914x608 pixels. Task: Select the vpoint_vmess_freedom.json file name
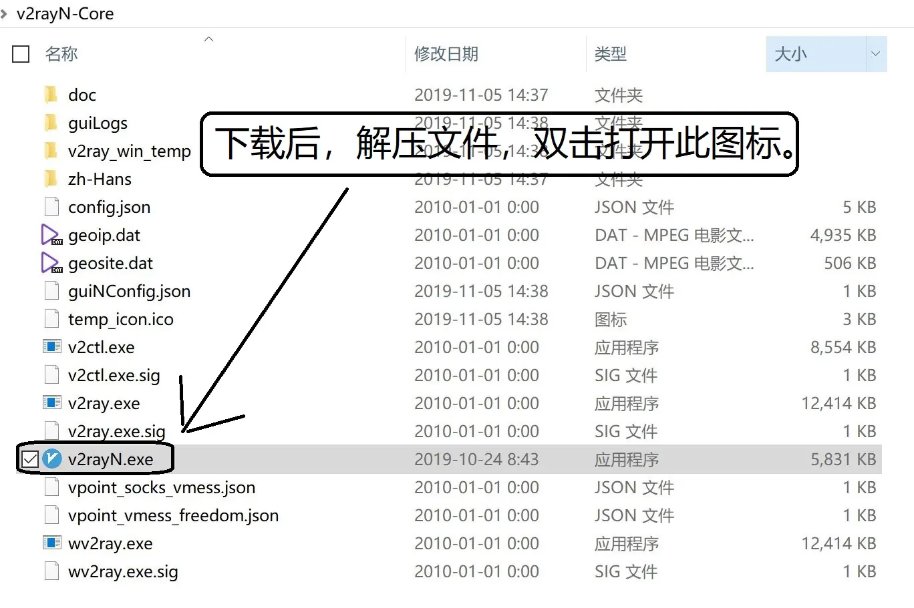[x=173, y=515]
